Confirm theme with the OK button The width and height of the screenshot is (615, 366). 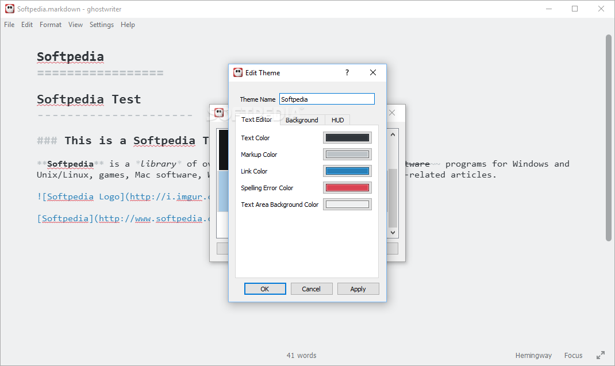coord(265,288)
